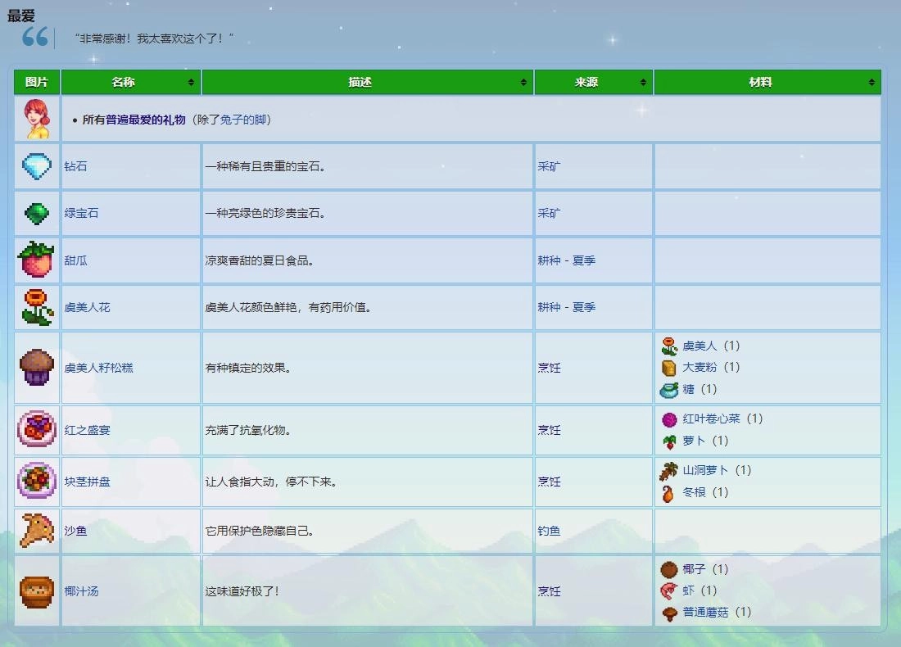The height and width of the screenshot is (647, 901).
Task: Click the Tom Kha Soup icon
Action: click(x=37, y=590)
